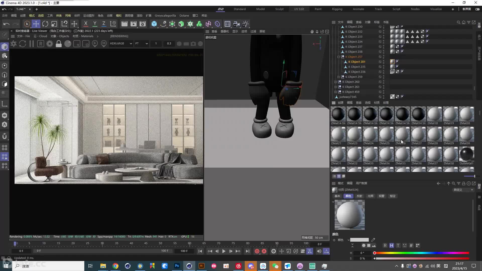The height and width of the screenshot is (271, 482).
Task: Click the material picker M icon
Action: [104, 44]
